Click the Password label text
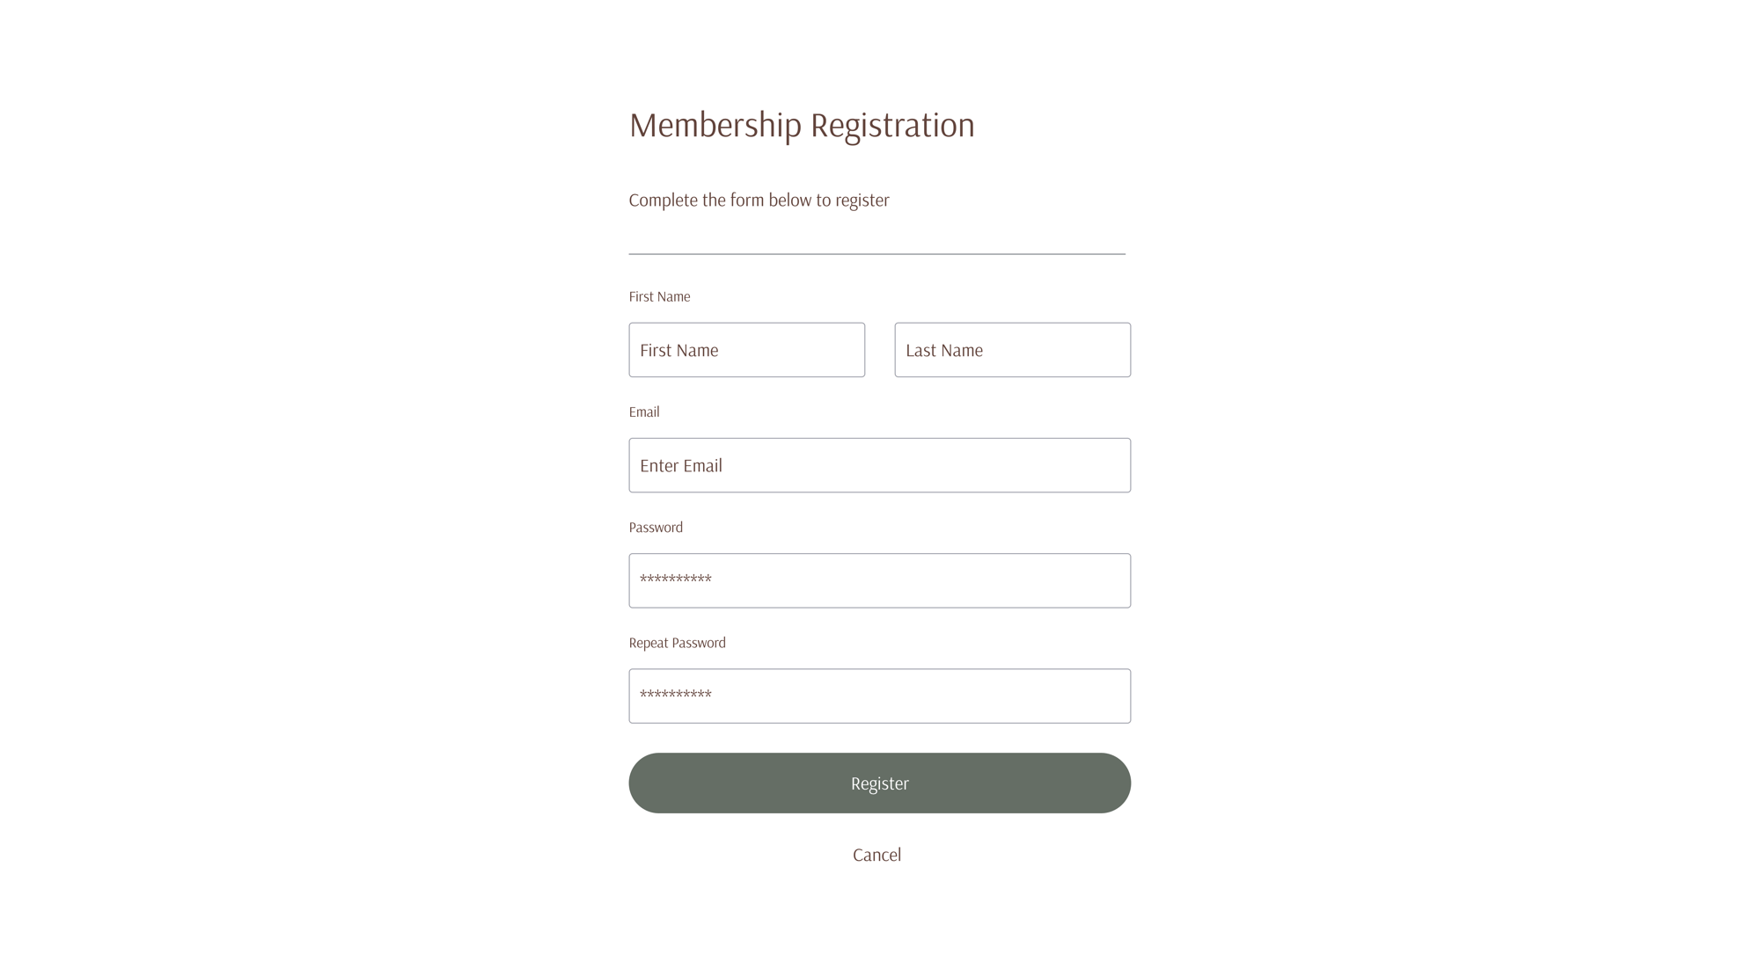The width and height of the screenshot is (1760, 969). click(655, 527)
